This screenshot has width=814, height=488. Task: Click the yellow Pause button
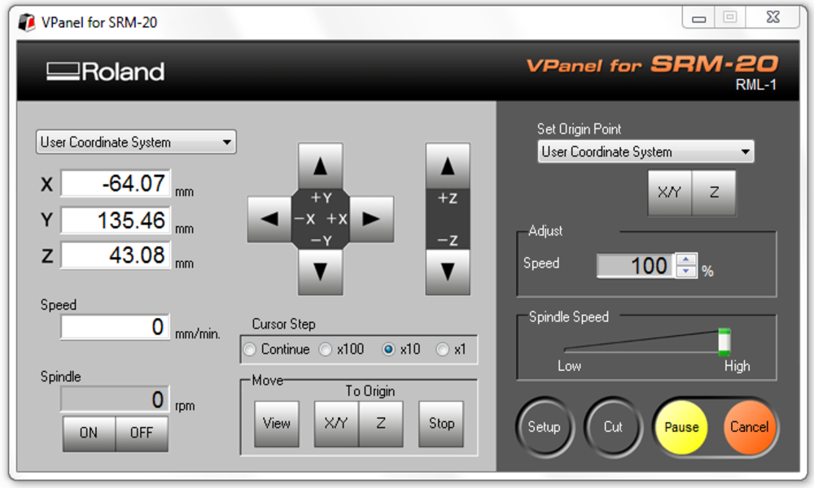[681, 427]
